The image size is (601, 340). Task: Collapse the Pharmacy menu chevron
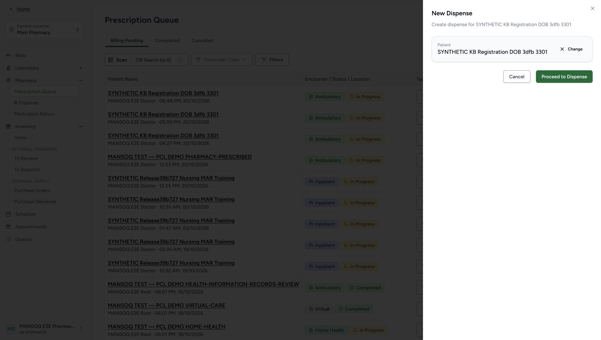pyautogui.click(x=81, y=80)
